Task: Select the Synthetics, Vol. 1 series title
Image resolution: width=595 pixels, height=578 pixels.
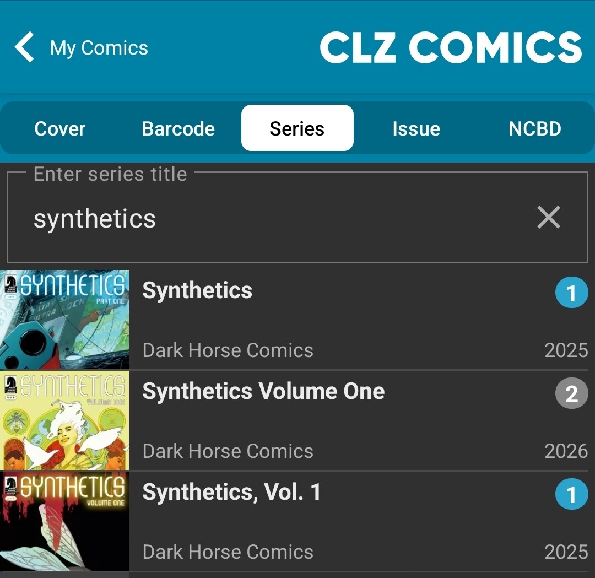Action: click(x=231, y=492)
